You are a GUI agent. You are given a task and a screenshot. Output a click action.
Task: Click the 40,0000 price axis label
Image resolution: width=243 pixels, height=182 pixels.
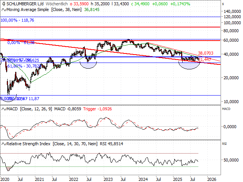(231, 54)
